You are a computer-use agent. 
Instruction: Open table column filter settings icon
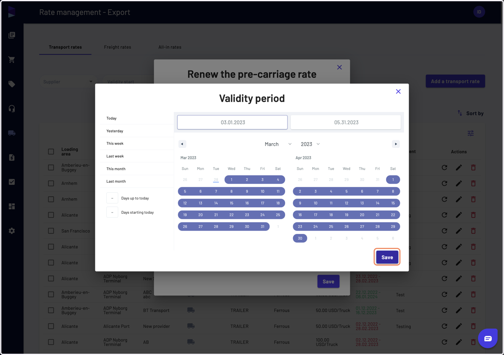coord(471,133)
